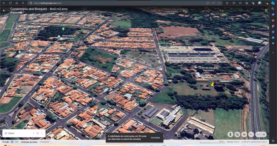The height and width of the screenshot is (146, 277).
Task: Open the Edge sidebar search icon
Action: click(273, 9)
